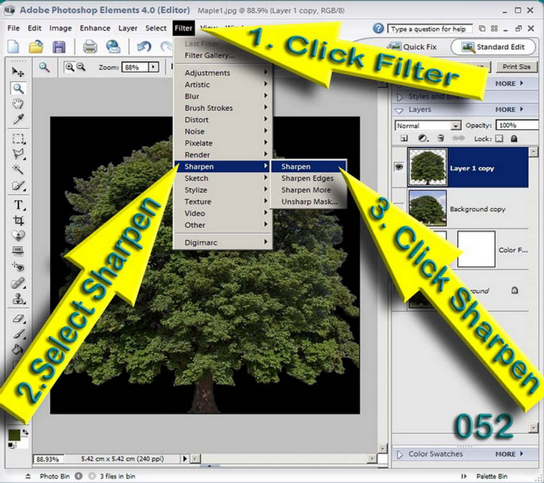The height and width of the screenshot is (483, 544).
Task: Click the blue Help question mark icon
Action: 378,29
